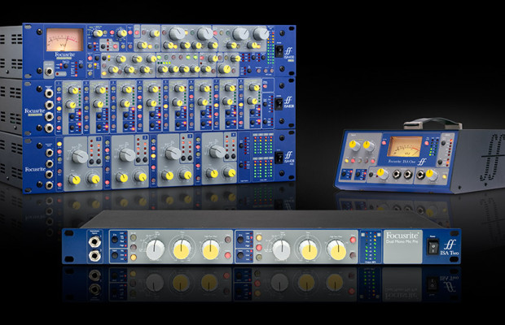This screenshot has height=325, width=505.
Task: Flip the power switch on the ISA828 unit
Action: click(x=279, y=103)
